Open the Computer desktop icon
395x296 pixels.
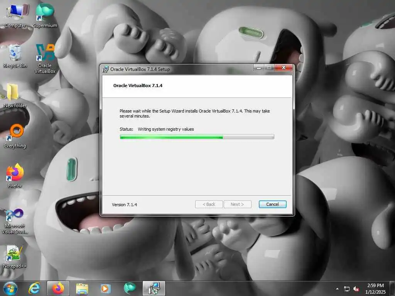tap(15, 15)
